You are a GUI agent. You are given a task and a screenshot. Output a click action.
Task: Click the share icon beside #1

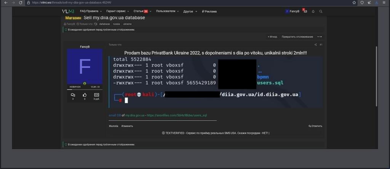[316, 45]
